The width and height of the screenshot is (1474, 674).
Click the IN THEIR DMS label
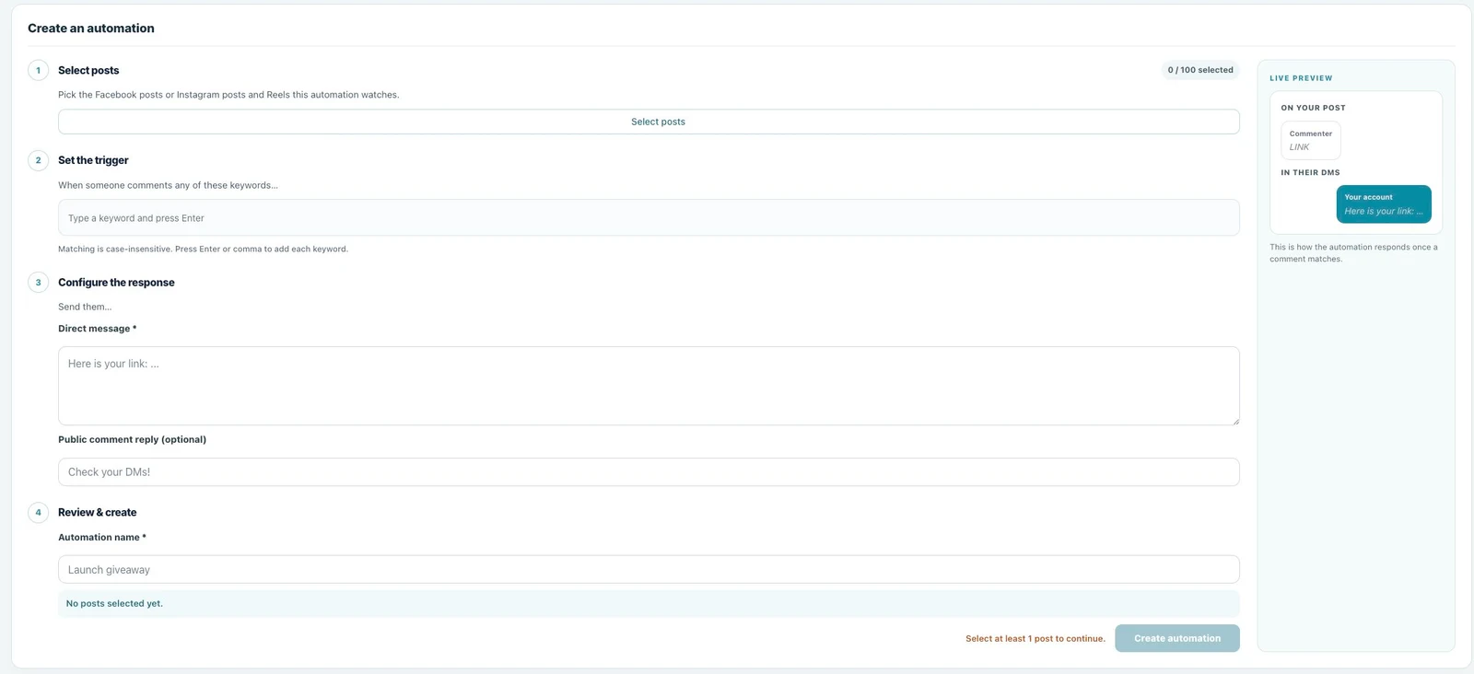(x=1310, y=173)
